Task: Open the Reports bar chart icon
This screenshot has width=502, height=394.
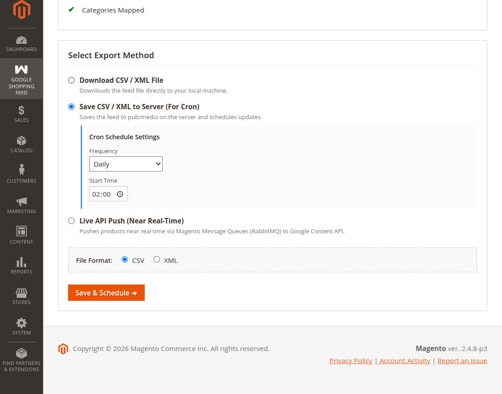Action: pos(22,262)
